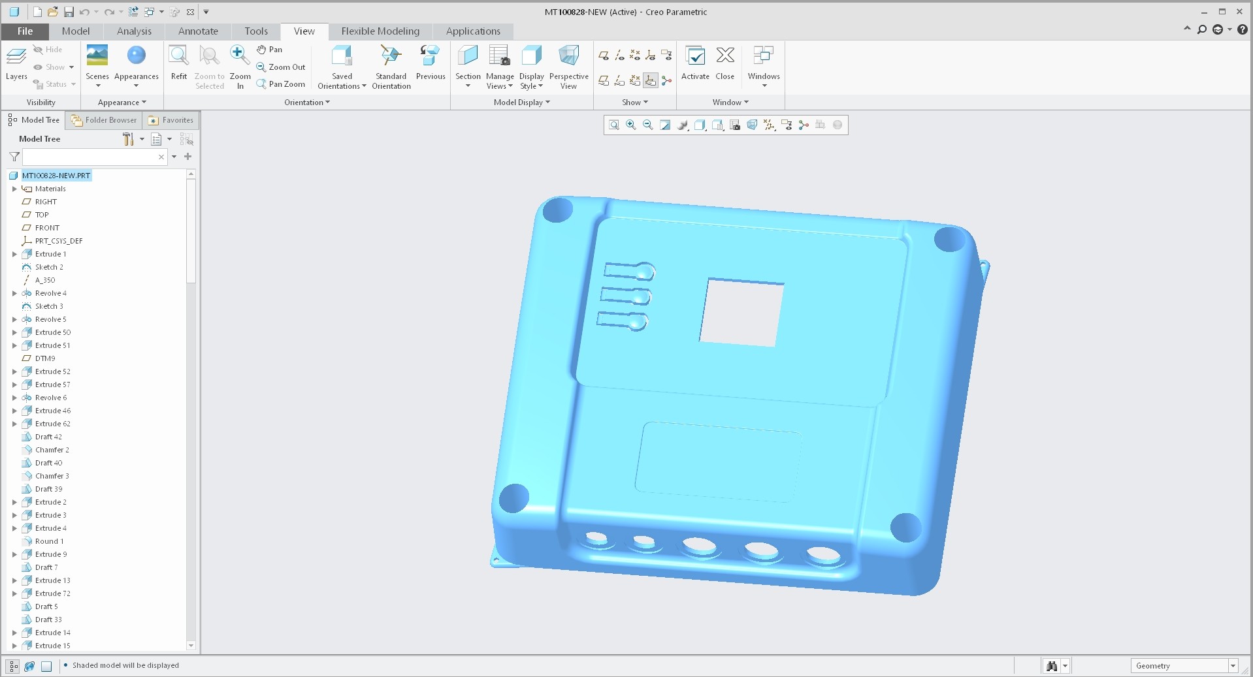Screen dimensions: 1253x677
Task: Click Zoom In on the graphics toolbar
Action: tap(631, 125)
